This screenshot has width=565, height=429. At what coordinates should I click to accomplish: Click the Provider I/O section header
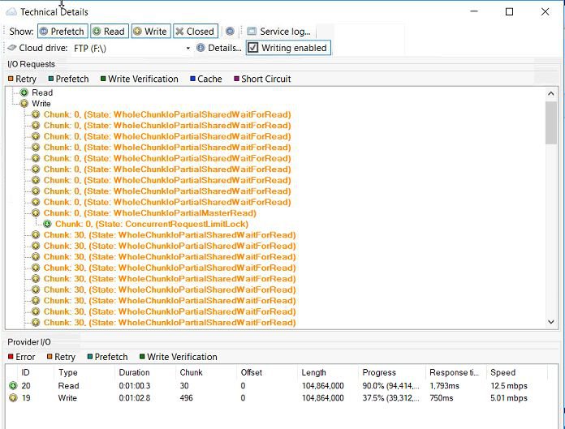click(29, 342)
